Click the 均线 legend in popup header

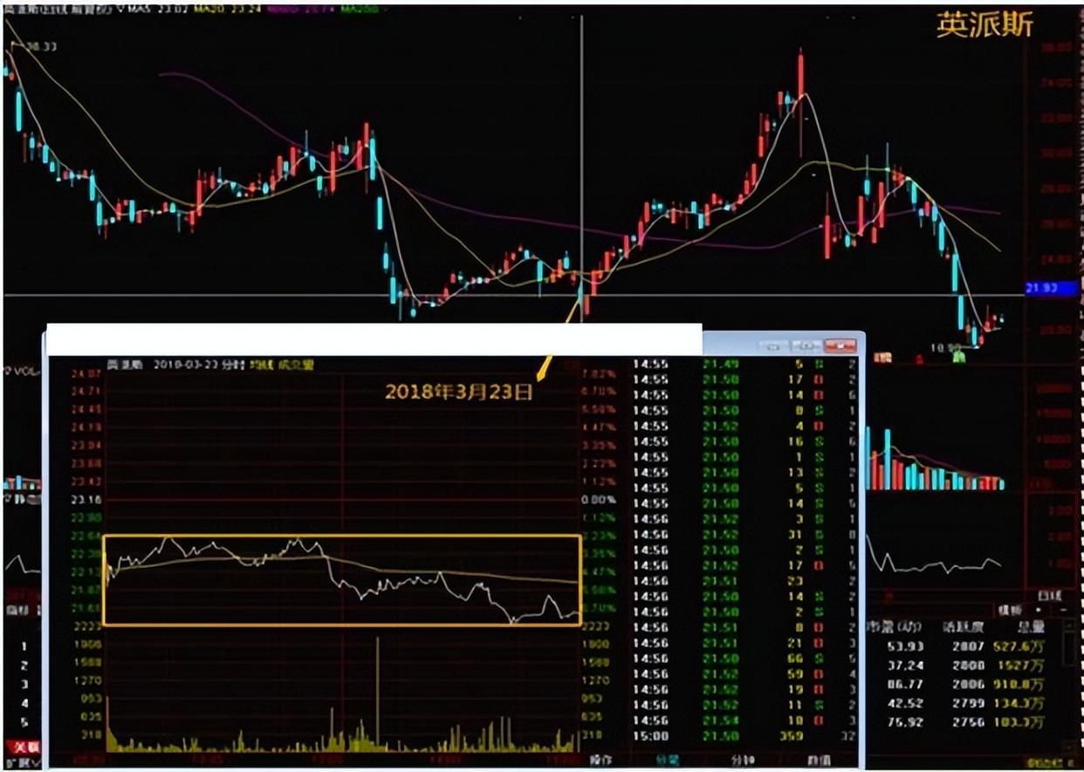coord(260,364)
